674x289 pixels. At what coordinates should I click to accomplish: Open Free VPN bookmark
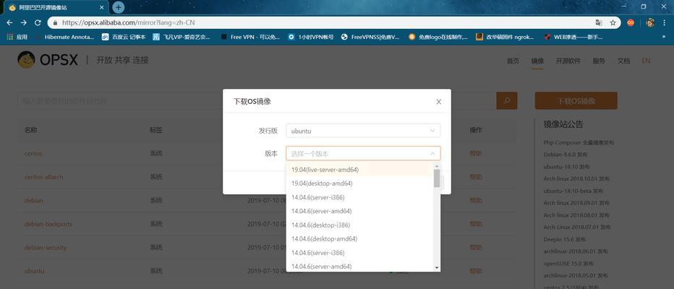251,37
